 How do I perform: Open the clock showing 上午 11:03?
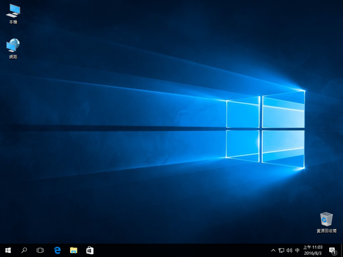coord(313,250)
